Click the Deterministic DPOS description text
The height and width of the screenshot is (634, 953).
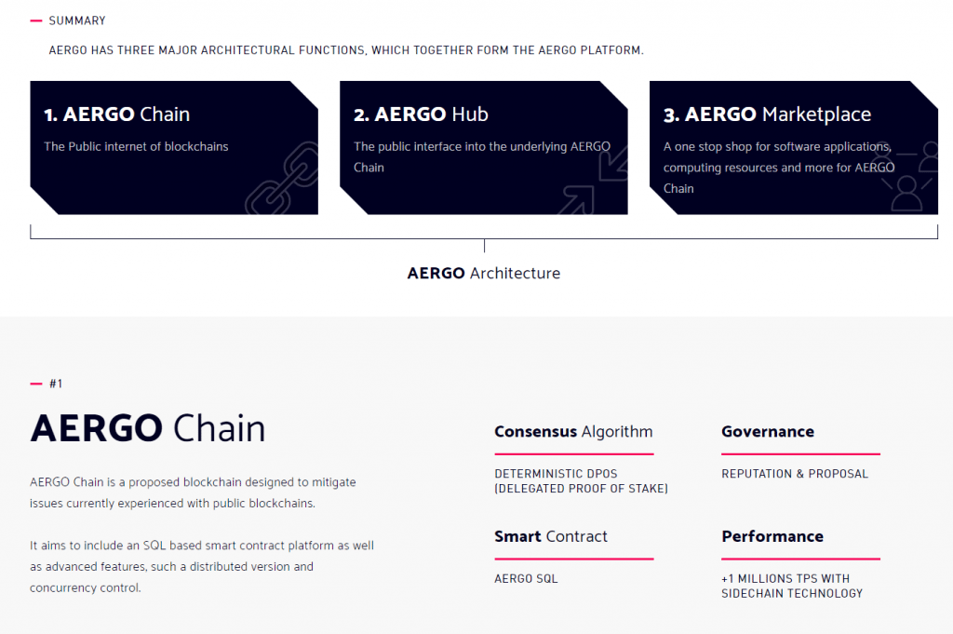[x=581, y=480]
